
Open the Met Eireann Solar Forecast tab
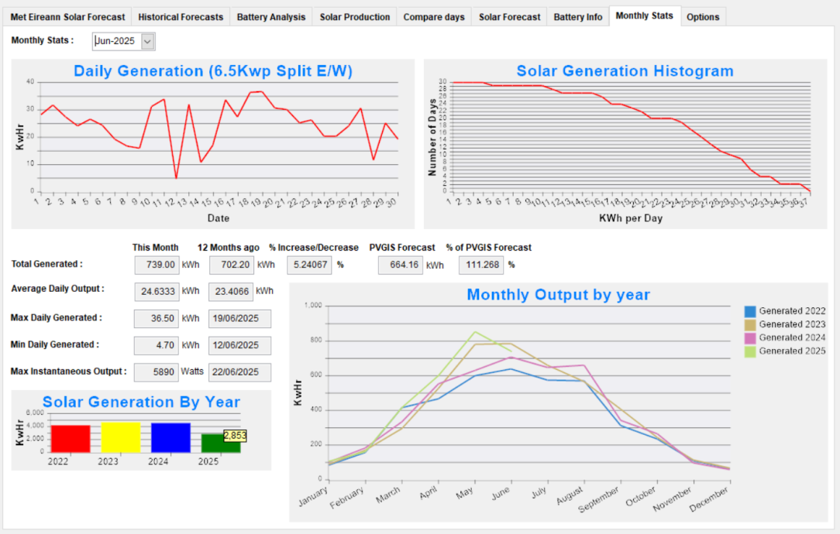pyautogui.click(x=67, y=17)
